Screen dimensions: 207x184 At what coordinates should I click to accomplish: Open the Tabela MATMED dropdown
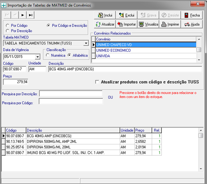86,43
